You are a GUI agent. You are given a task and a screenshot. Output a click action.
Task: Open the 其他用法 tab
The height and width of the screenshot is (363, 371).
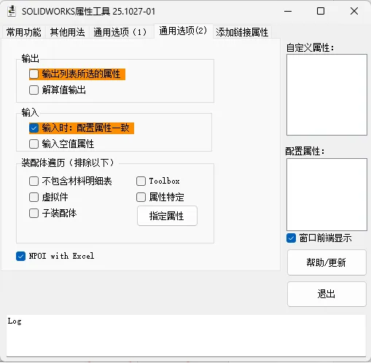[67, 32]
